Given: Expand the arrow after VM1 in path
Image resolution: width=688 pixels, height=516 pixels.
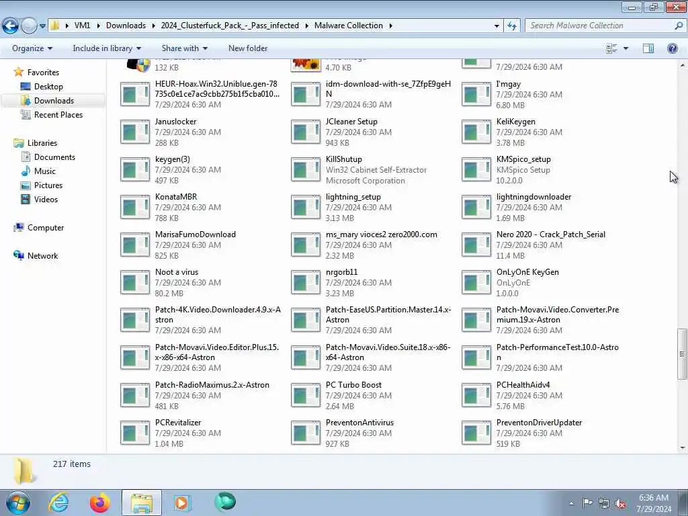Looking at the screenshot, I should pos(97,26).
